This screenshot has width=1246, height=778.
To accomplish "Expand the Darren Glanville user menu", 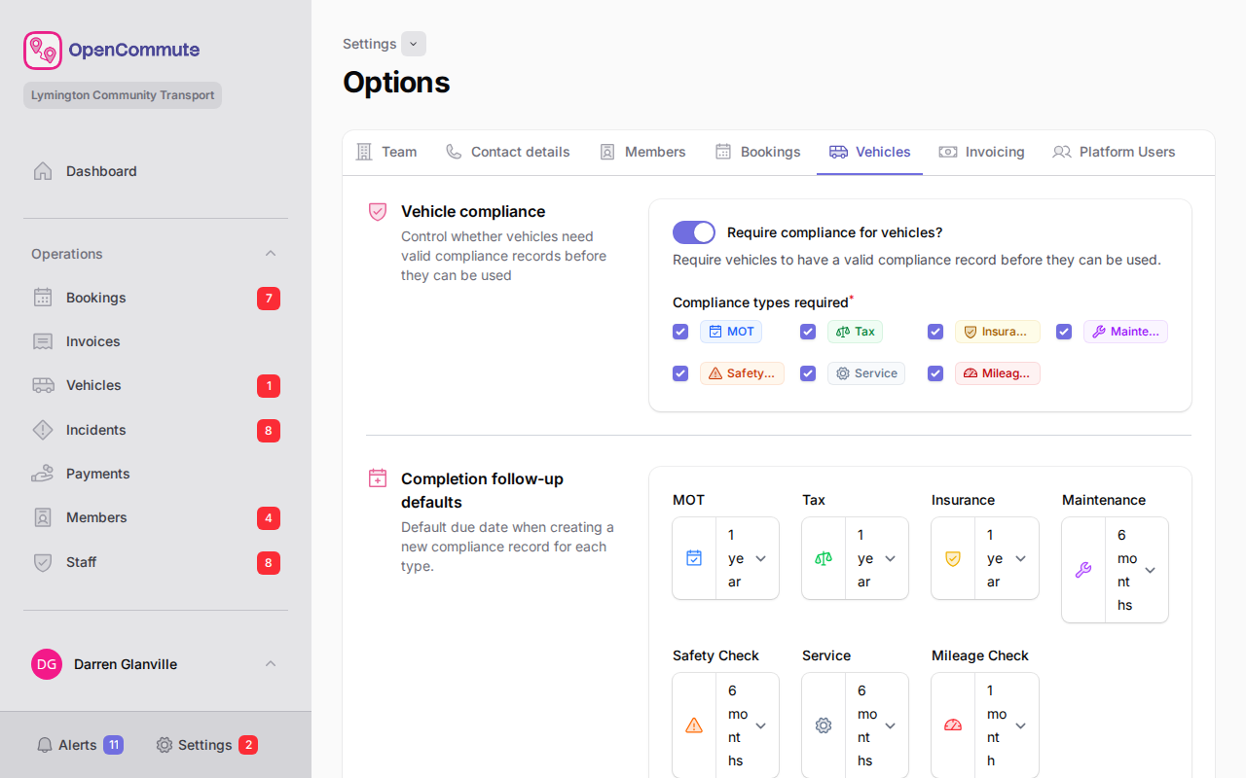I will pyautogui.click(x=271, y=664).
